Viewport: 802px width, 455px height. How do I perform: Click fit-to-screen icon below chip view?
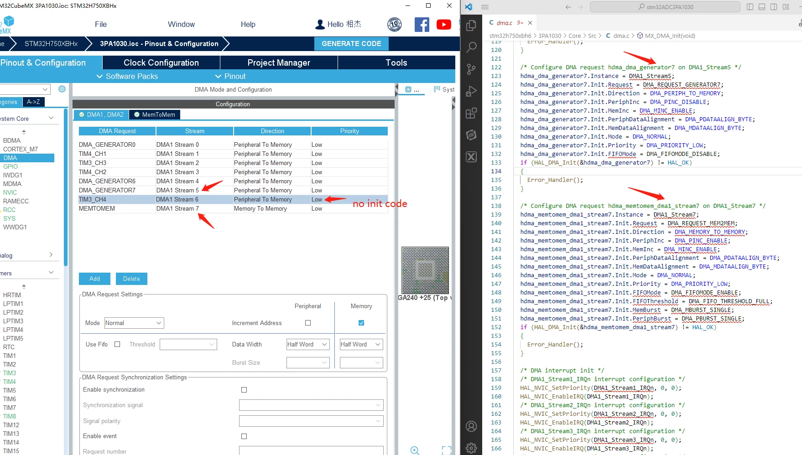tap(447, 450)
